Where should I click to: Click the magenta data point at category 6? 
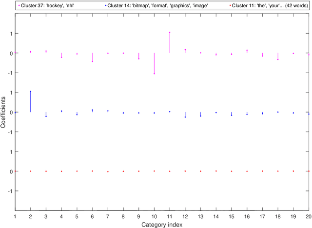pos(92,61)
